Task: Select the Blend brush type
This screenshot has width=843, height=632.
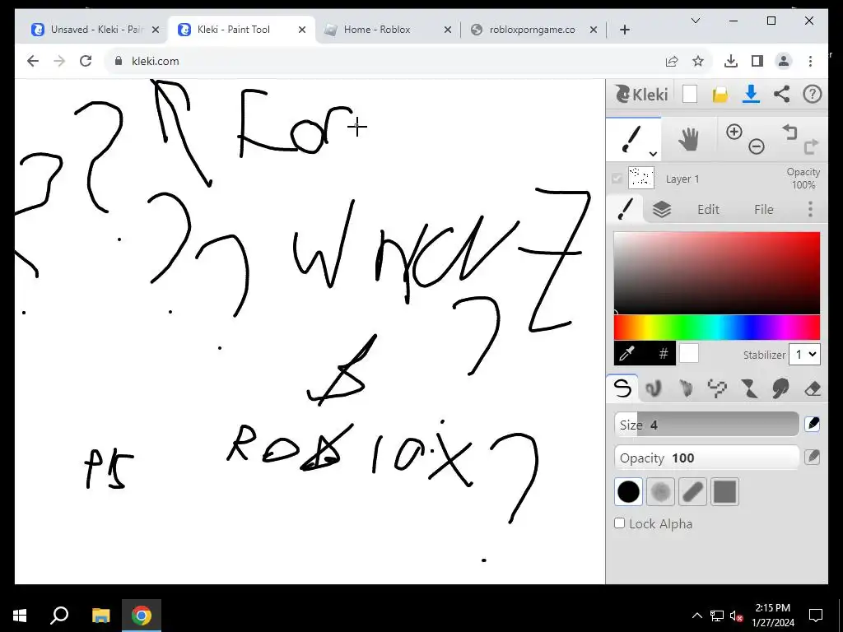Action: 654,388
